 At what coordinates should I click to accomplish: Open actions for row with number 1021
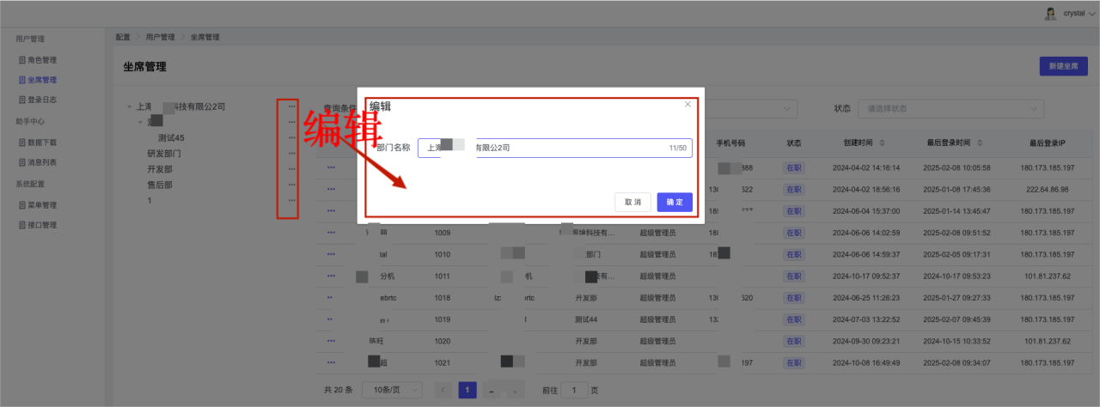coord(331,362)
